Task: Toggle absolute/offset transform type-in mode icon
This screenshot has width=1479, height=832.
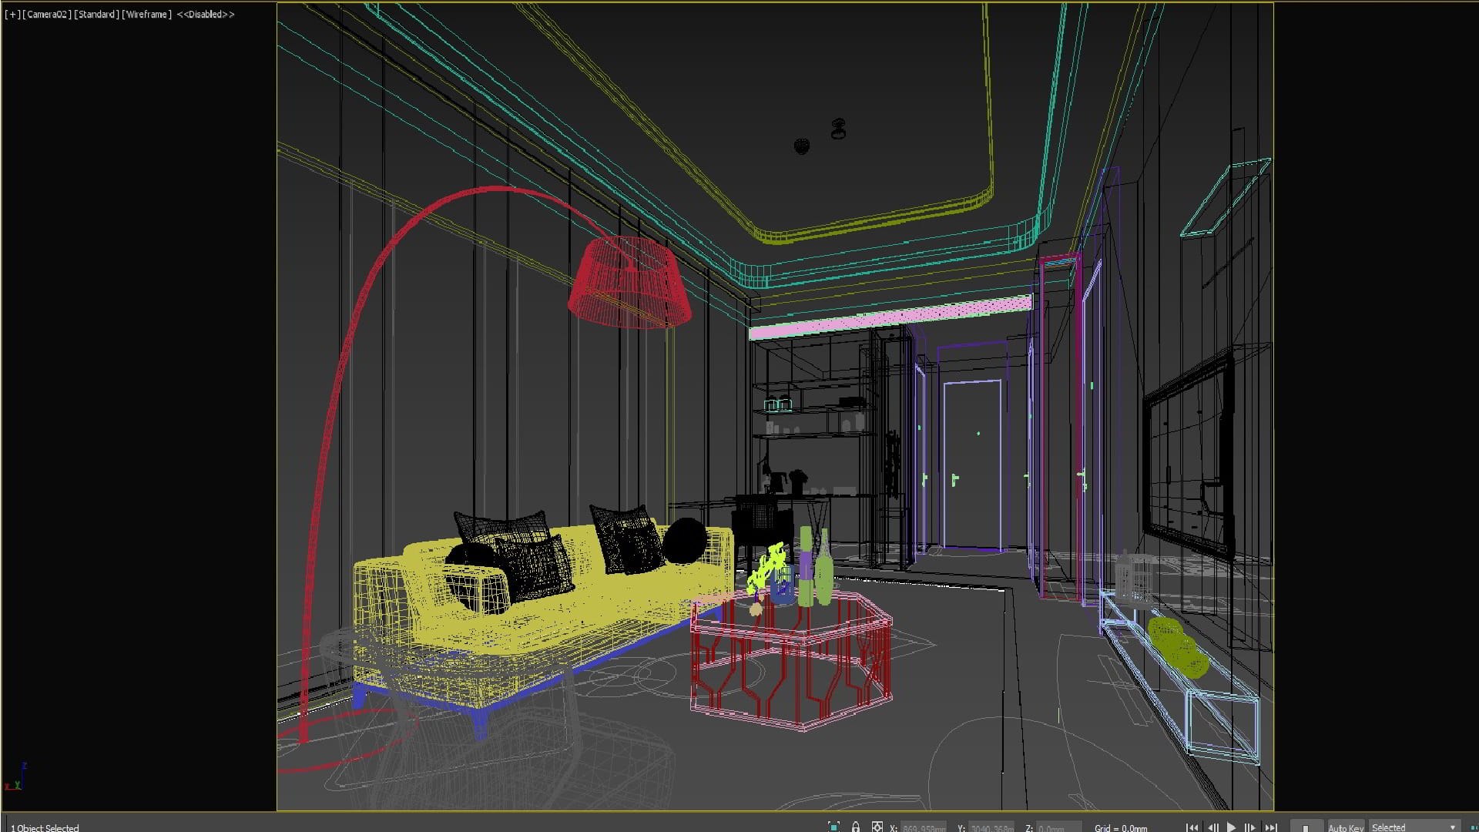Action: pos(877,827)
